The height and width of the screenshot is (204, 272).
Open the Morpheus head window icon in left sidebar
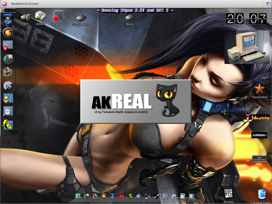pos(8,98)
